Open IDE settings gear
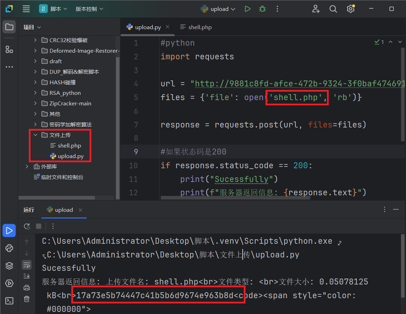The width and height of the screenshot is (406, 314). 351,9
